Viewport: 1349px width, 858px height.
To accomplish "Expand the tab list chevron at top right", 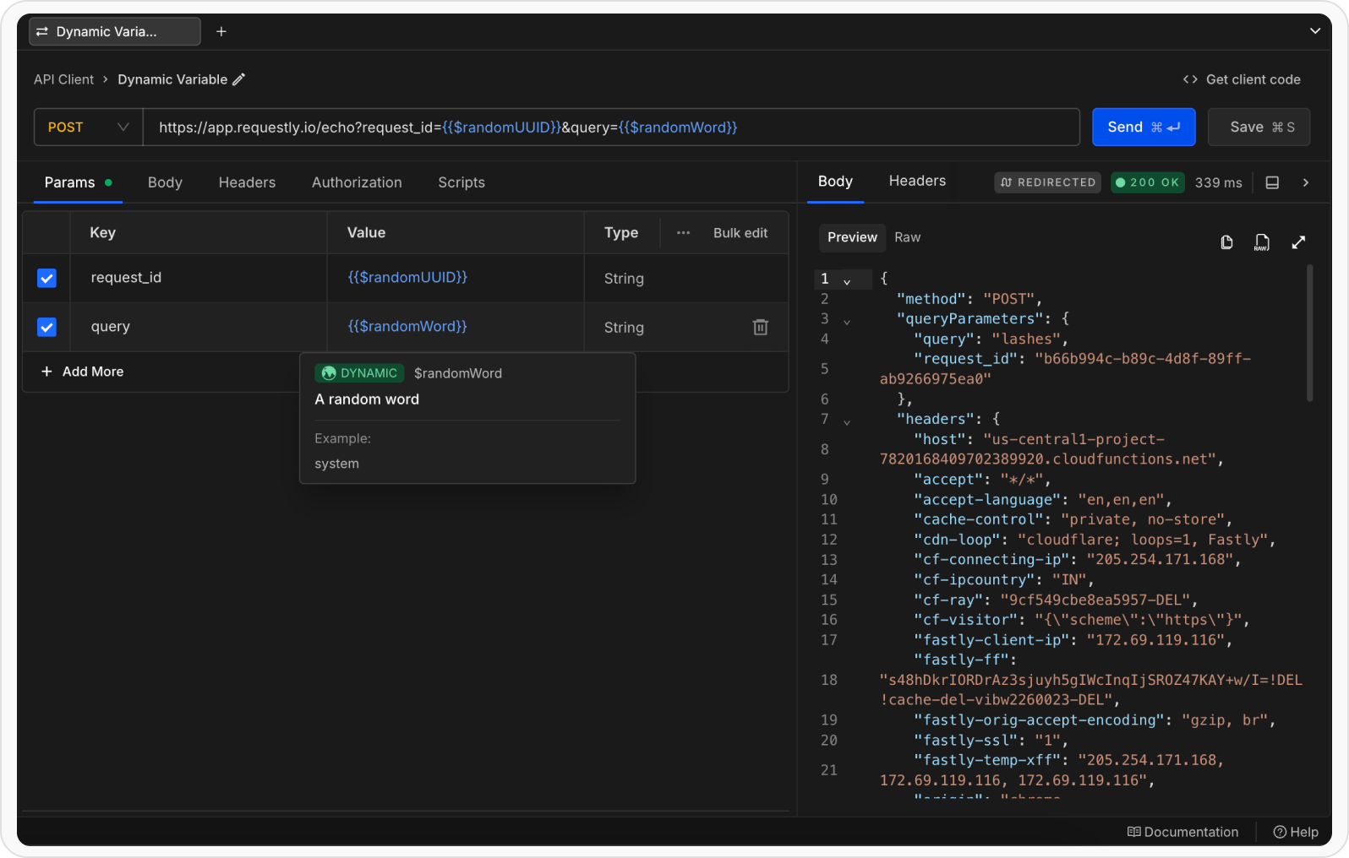I will (x=1314, y=31).
